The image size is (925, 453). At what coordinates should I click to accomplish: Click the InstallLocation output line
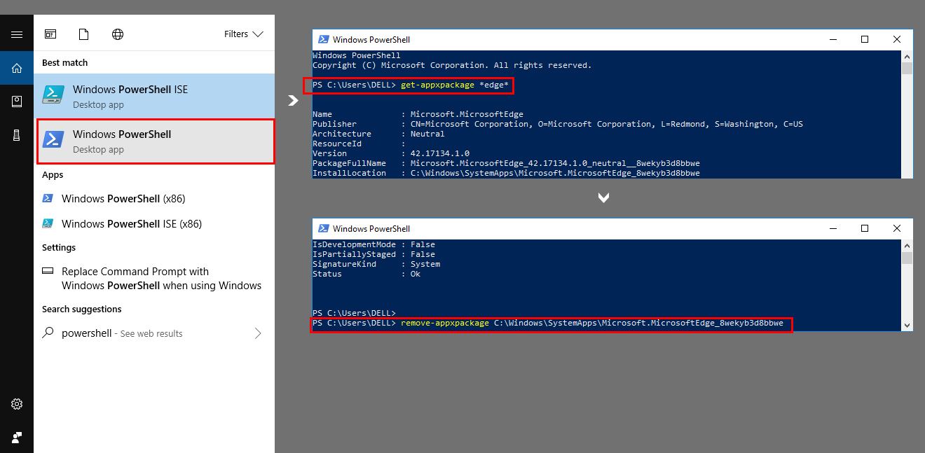point(506,173)
